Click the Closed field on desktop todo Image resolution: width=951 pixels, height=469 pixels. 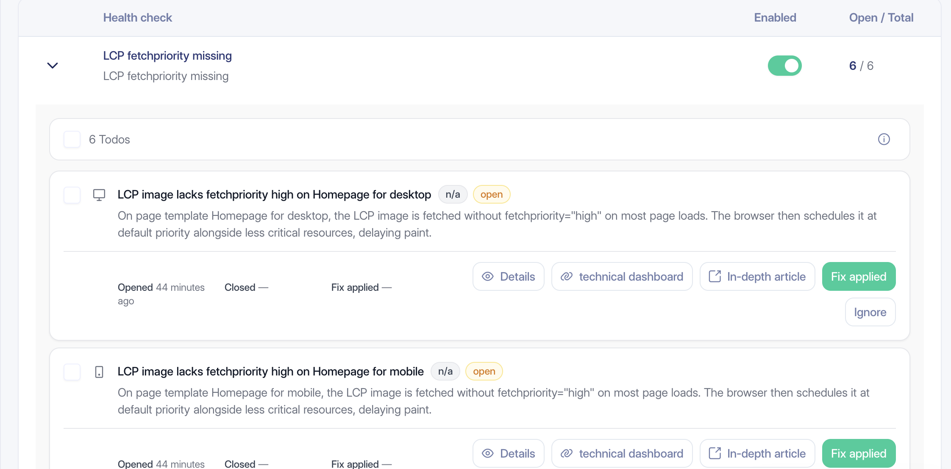[247, 287]
